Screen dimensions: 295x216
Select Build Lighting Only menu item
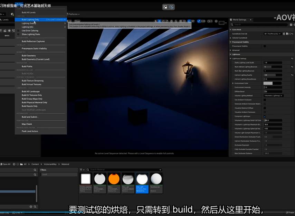[x=30, y=20]
